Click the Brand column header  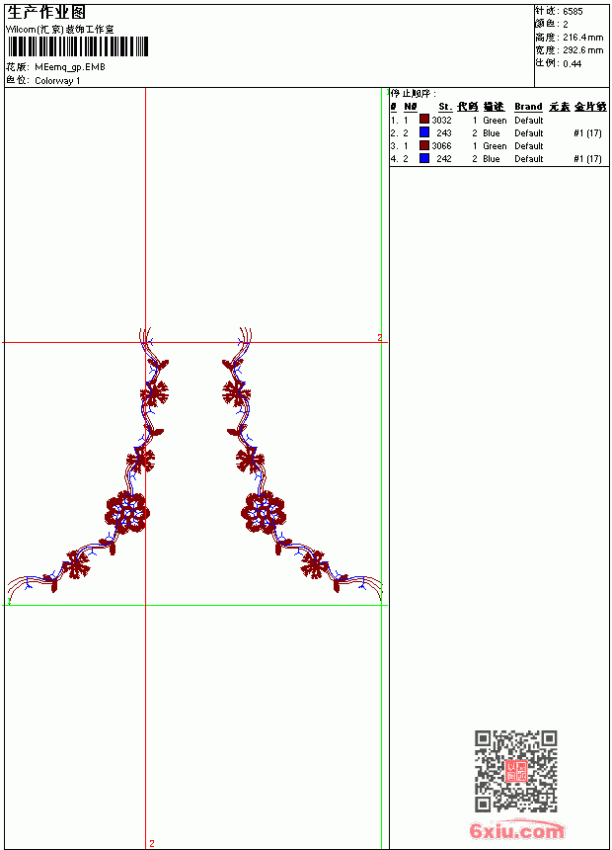coord(528,107)
